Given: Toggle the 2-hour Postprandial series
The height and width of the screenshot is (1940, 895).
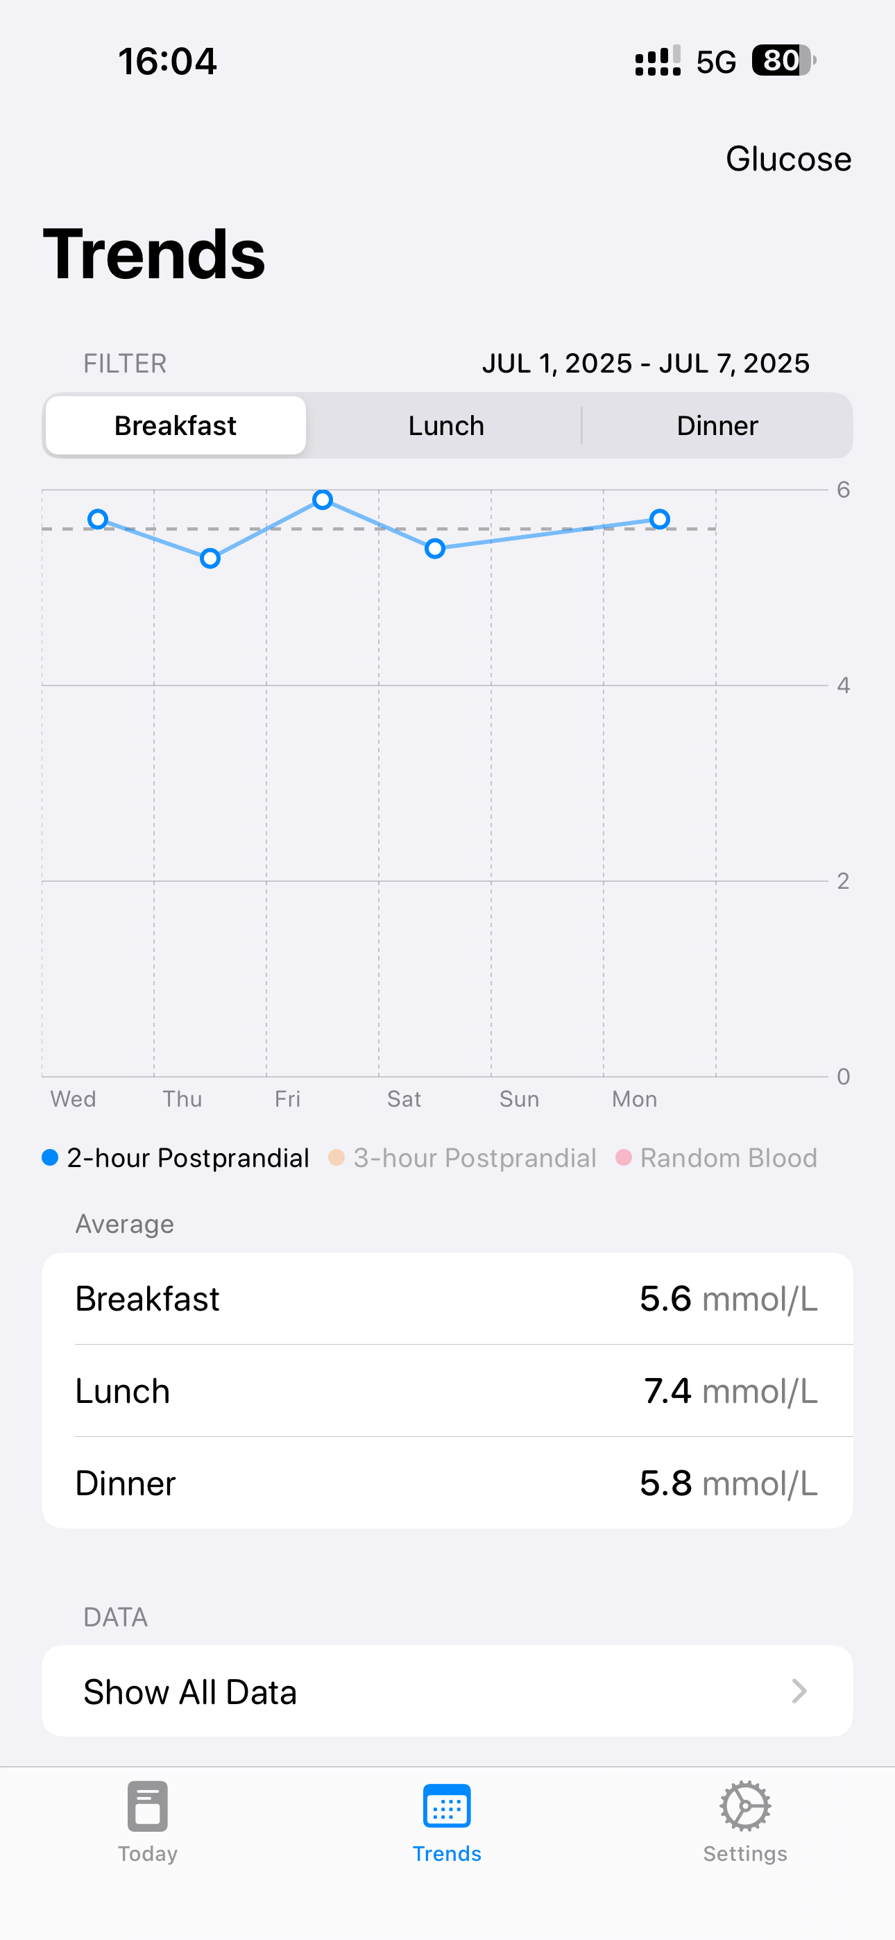Looking at the screenshot, I should 176,1157.
